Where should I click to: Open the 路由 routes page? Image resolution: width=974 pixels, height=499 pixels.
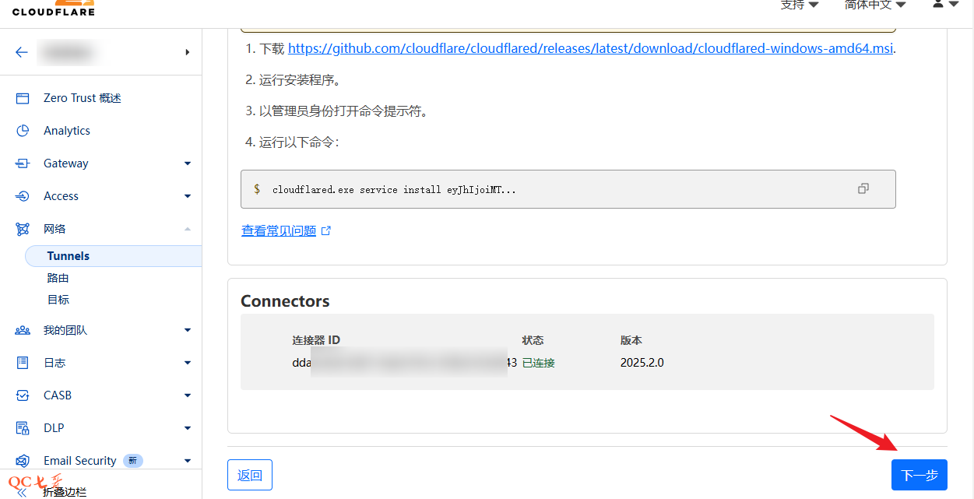coord(58,278)
